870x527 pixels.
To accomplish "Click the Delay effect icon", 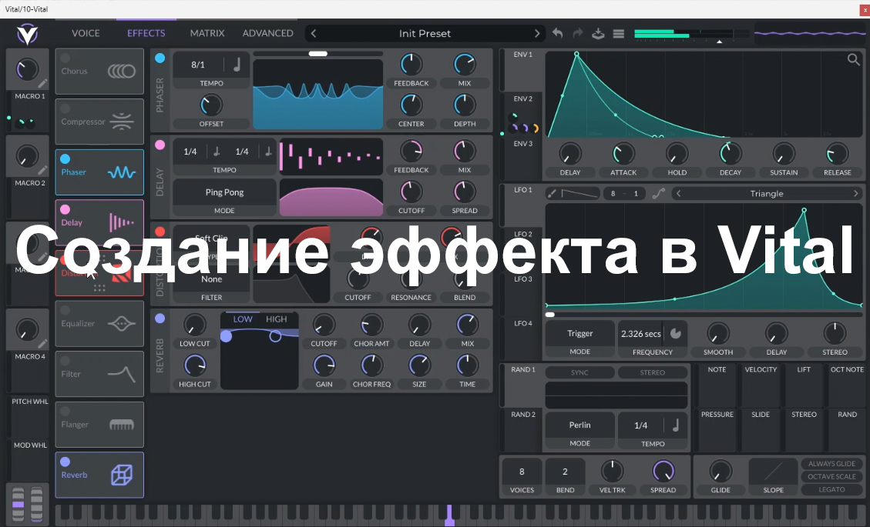I will (122, 223).
